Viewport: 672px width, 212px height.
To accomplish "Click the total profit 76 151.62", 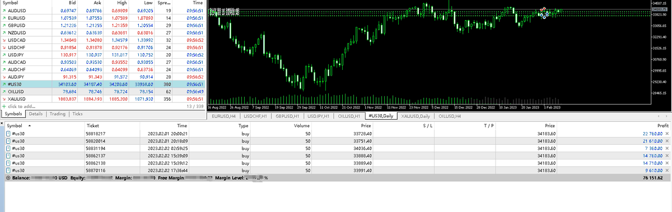I will [x=653, y=177].
